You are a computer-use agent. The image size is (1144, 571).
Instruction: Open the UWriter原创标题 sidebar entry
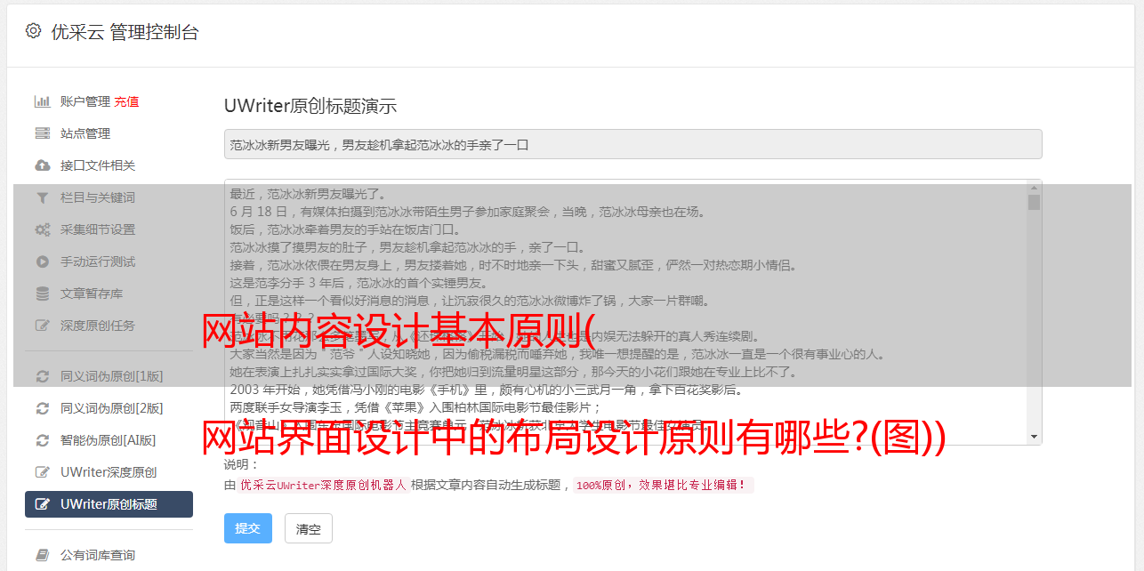click(x=109, y=504)
